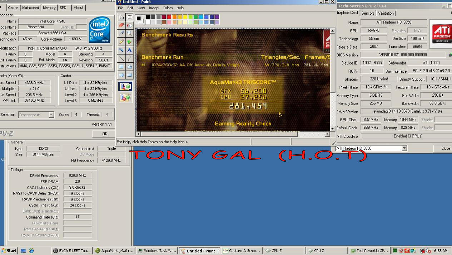Click the left arrow of Paint's horizontal scrollbar
This screenshot has width=452, height=255.
click(139, 134)
